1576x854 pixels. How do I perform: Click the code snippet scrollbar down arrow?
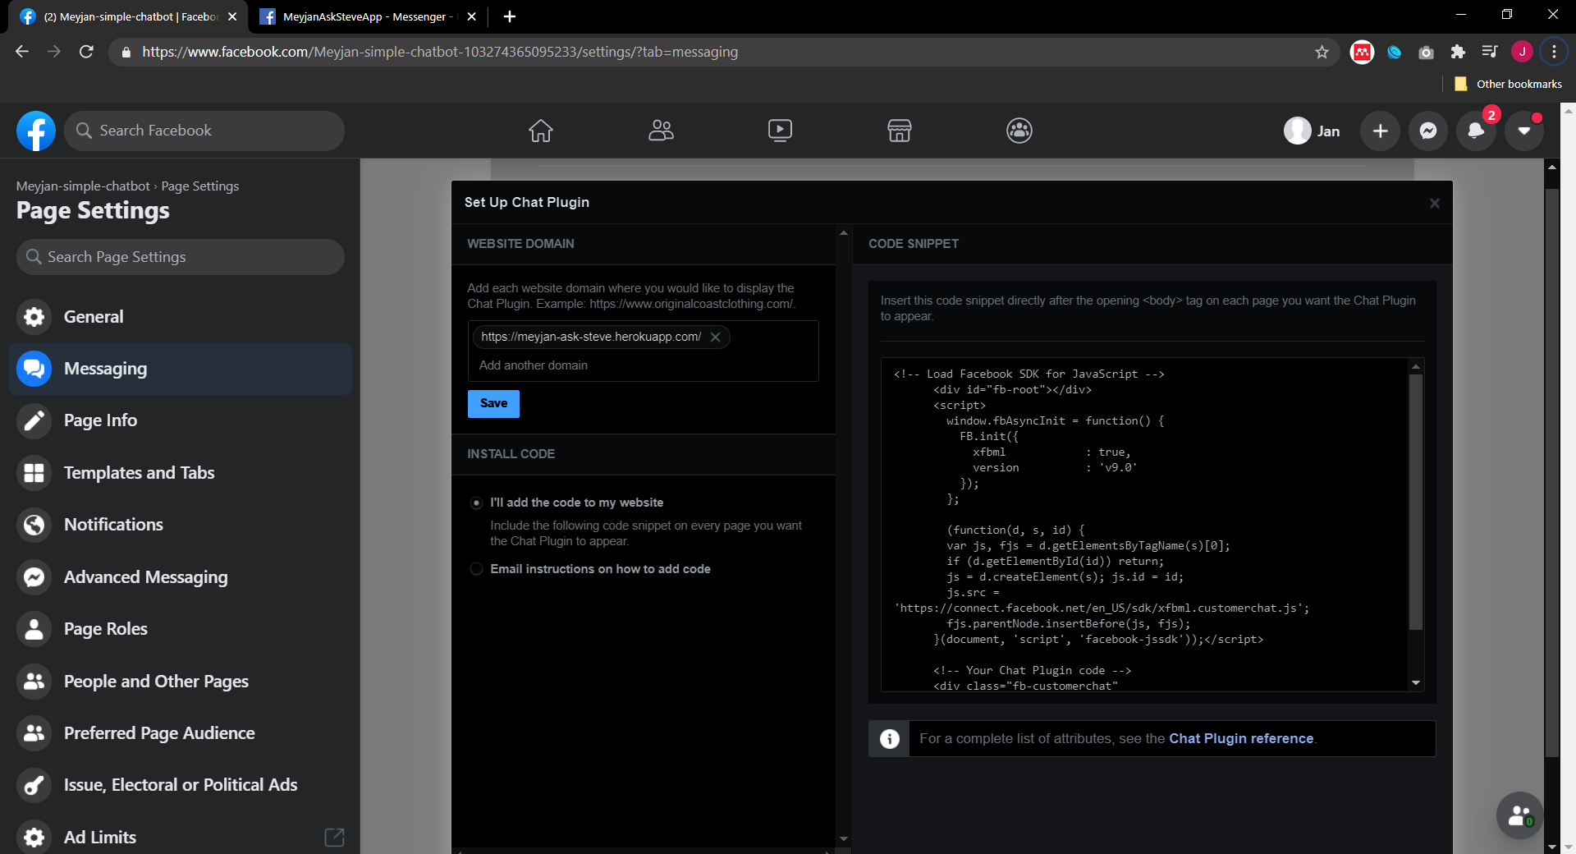[1416, 683]
